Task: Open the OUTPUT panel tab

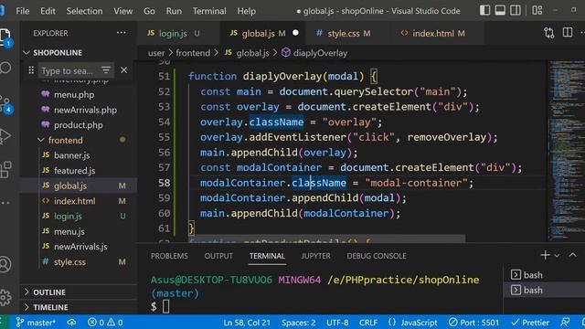Action: click(218, 256)
